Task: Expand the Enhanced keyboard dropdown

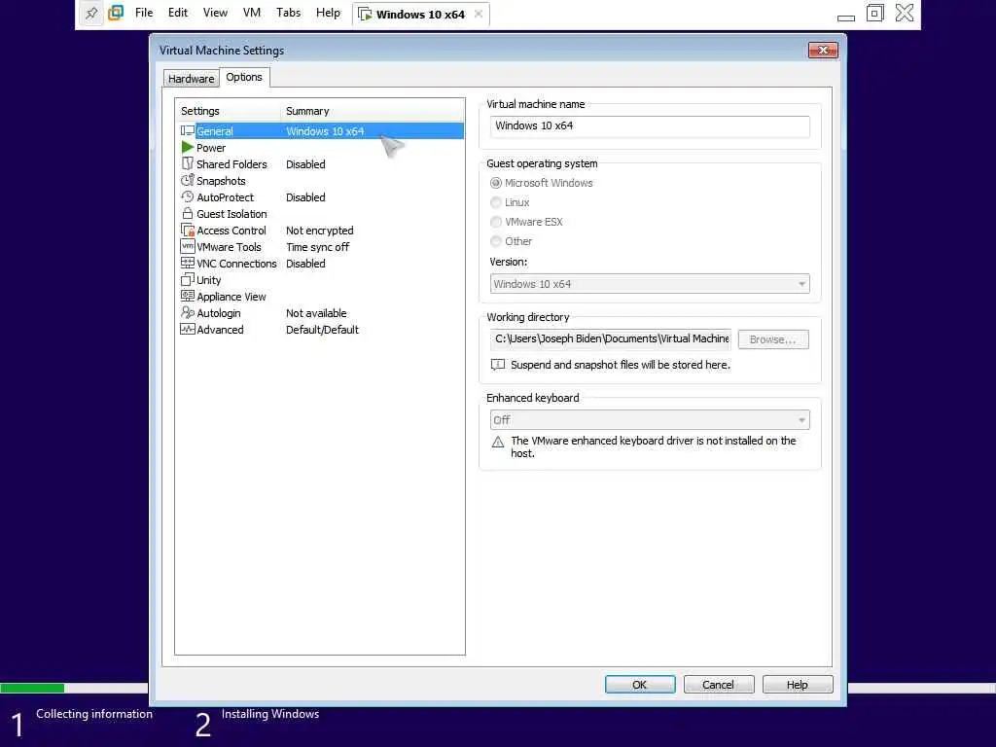Action: tap(650, 420)
